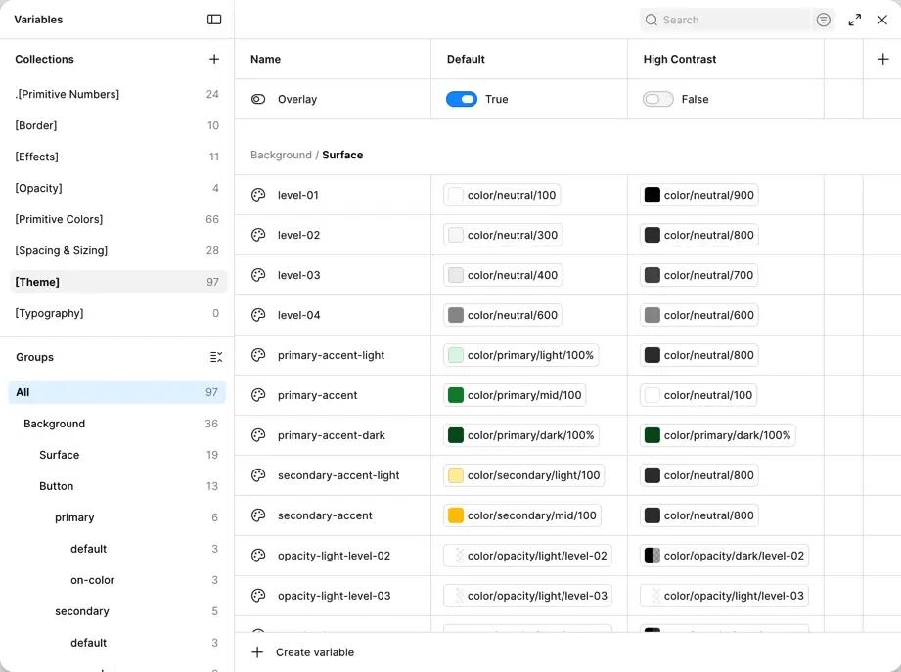
Task: Click Create variable at the bottom
Action: pos(303,652)
